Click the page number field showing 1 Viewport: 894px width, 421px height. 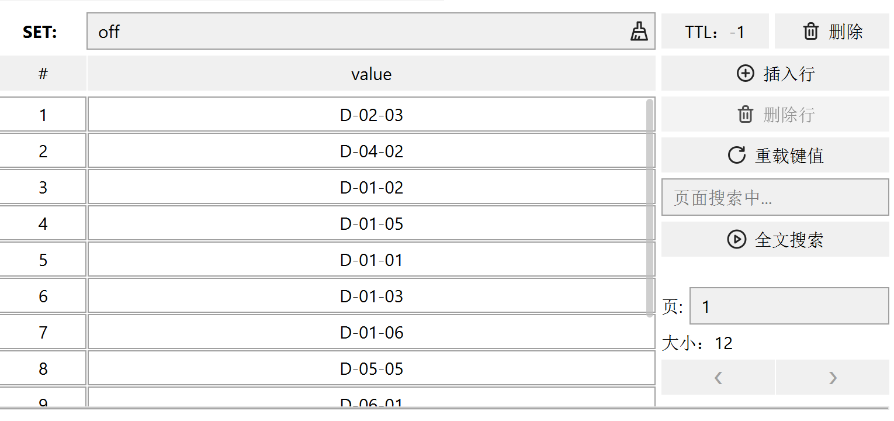tap(789, 306)
